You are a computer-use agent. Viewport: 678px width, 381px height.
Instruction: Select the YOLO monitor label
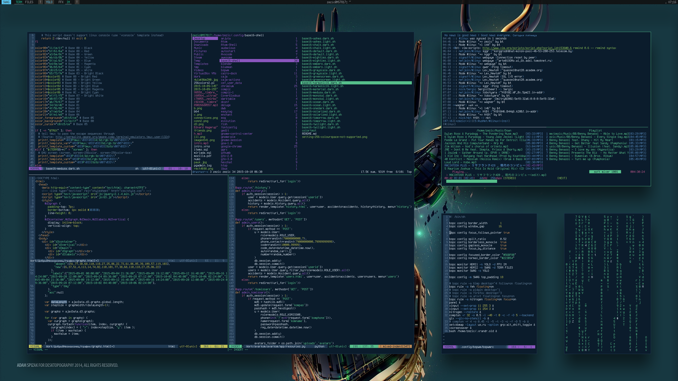point(49,2)
